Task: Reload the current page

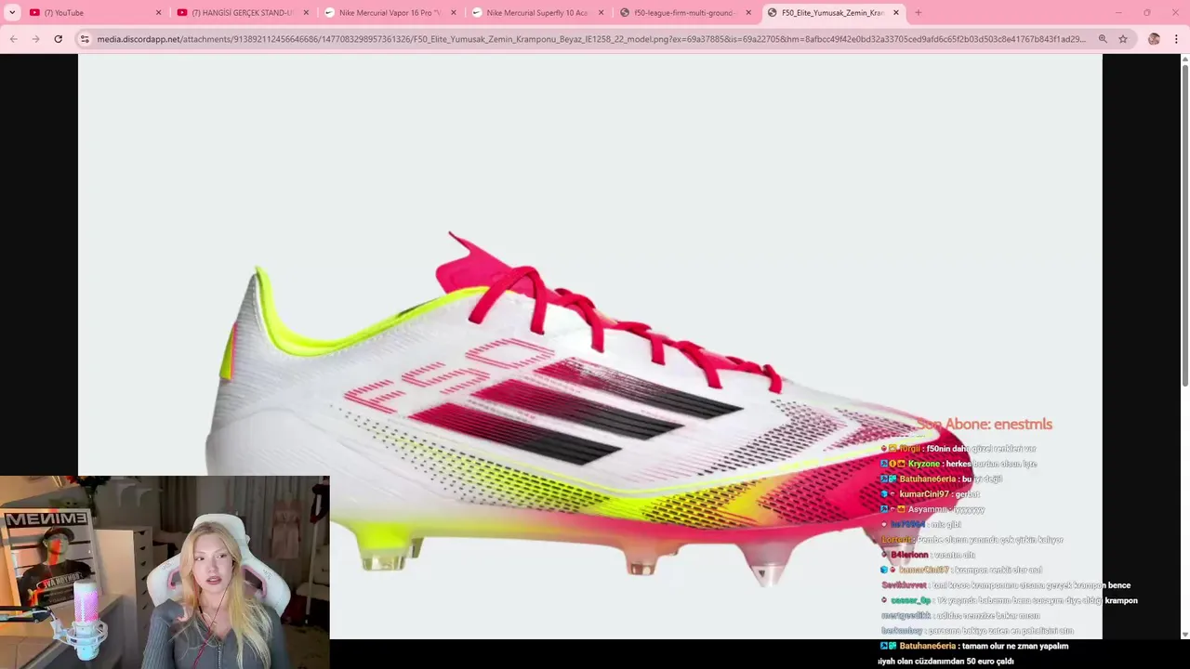Action: (x=58, y=39)
